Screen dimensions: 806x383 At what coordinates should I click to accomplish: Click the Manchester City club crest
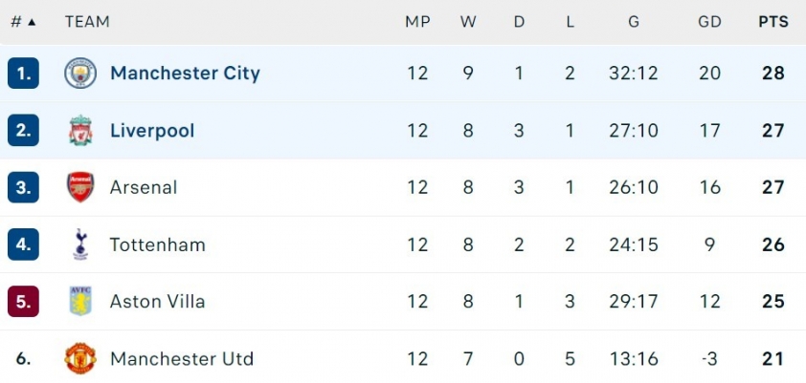point(80,73)
